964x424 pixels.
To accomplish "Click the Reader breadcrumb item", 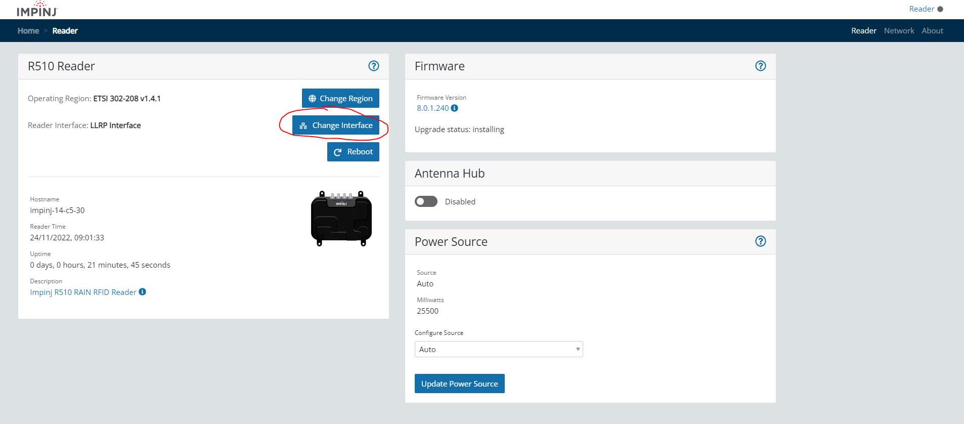I will [x=65, y=31].
